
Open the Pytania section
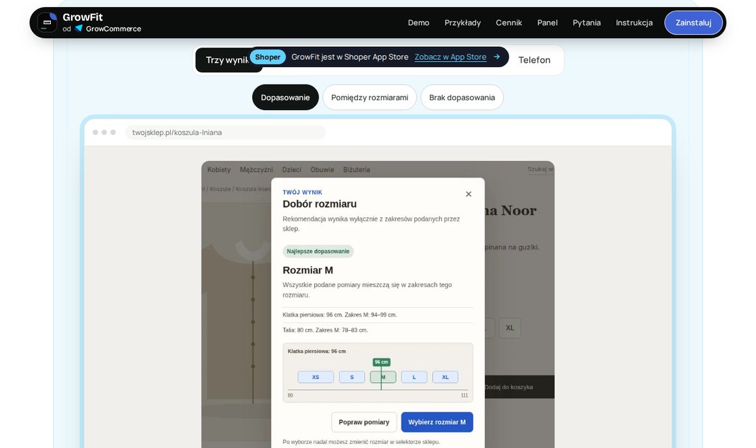[587, 23]
